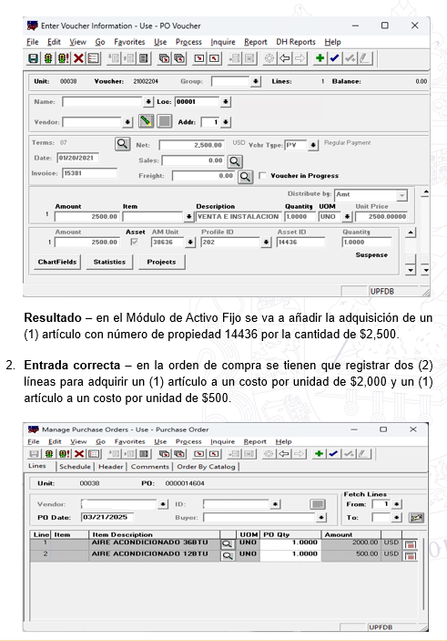Screen dimensions: 447x641
Task: Open the Addr dropdown arrow
Action: (226, 122)
